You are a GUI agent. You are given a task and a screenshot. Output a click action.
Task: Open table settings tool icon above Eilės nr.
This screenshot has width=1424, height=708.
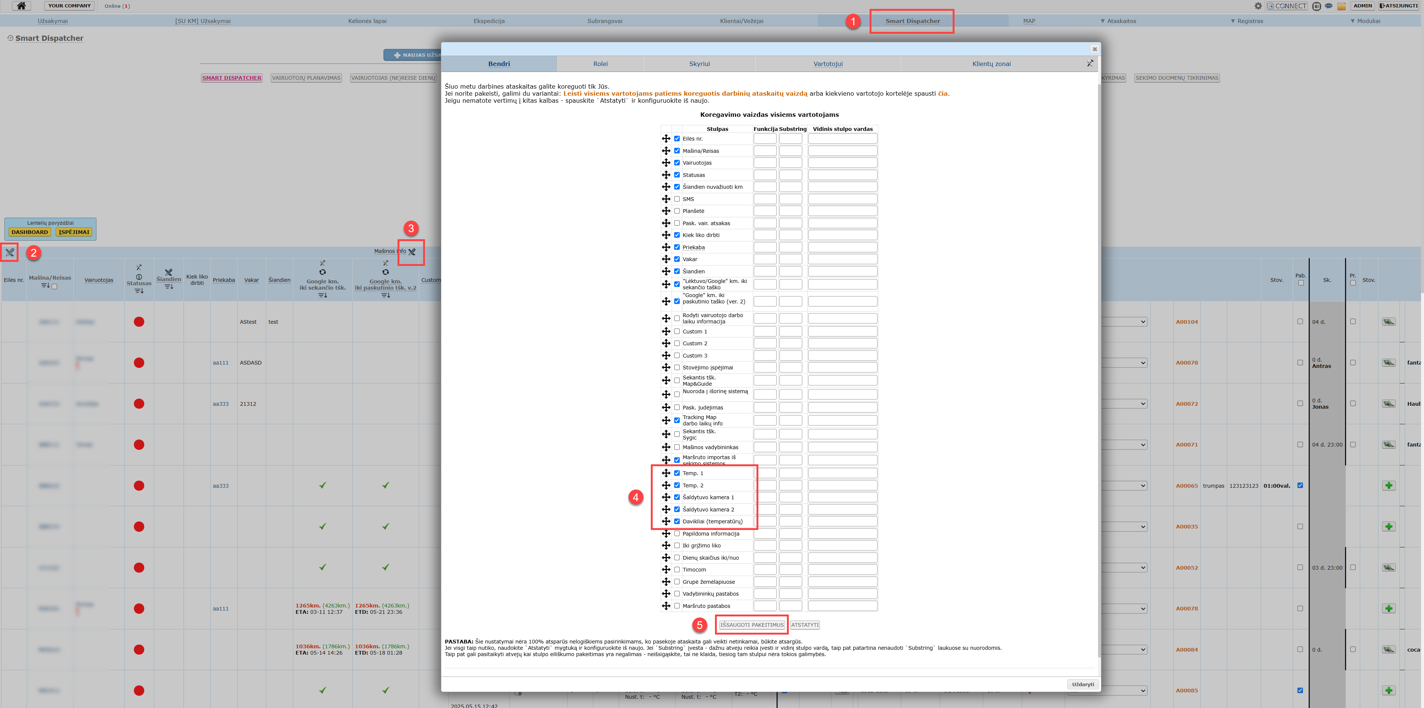coord(10,253)
